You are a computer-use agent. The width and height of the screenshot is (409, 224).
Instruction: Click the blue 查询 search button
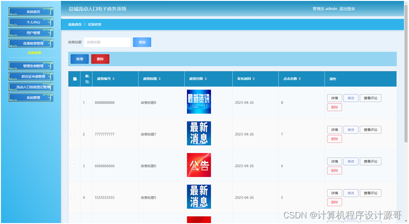142,42
